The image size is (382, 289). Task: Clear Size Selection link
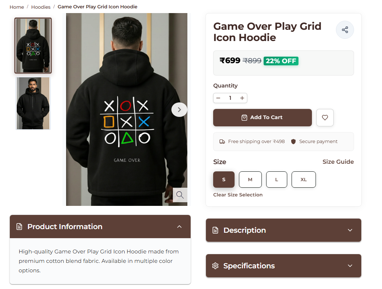238,195
